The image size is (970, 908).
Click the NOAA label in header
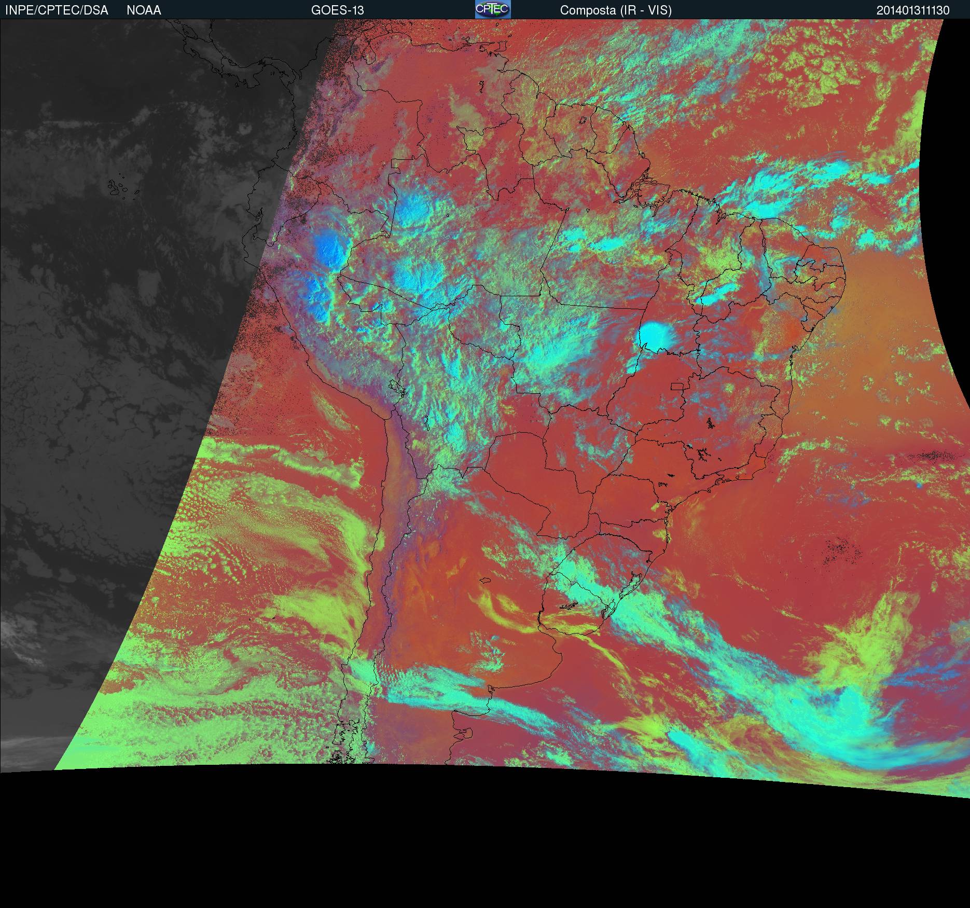144,10
